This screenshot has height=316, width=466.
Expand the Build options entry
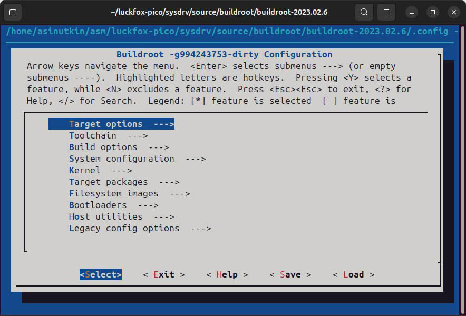point(119,147)
